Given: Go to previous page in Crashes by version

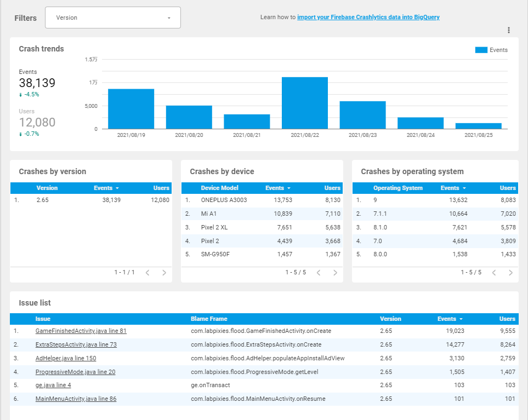Looking at the screenshot, I should (x=147, y=273).
